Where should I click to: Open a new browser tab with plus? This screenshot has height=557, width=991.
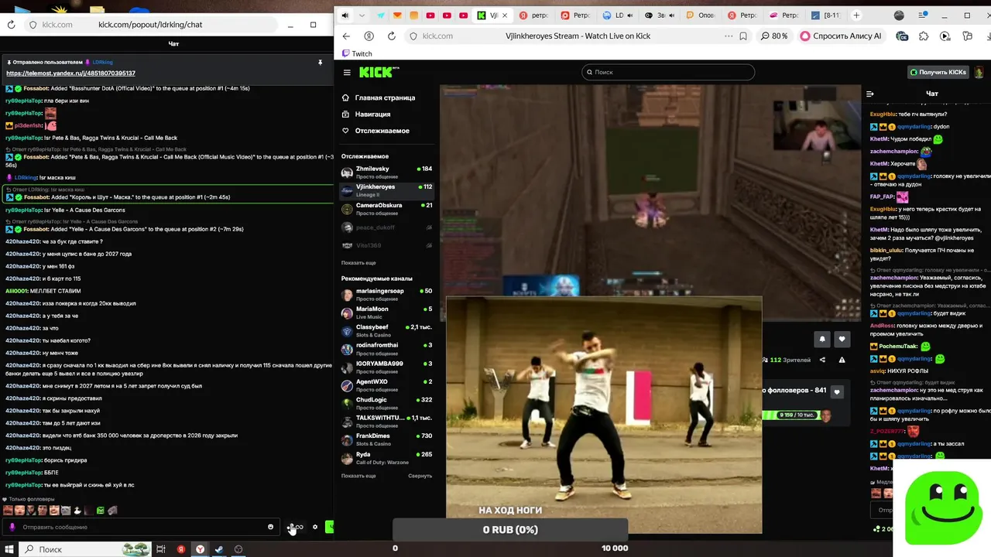[x=856, y=15]
